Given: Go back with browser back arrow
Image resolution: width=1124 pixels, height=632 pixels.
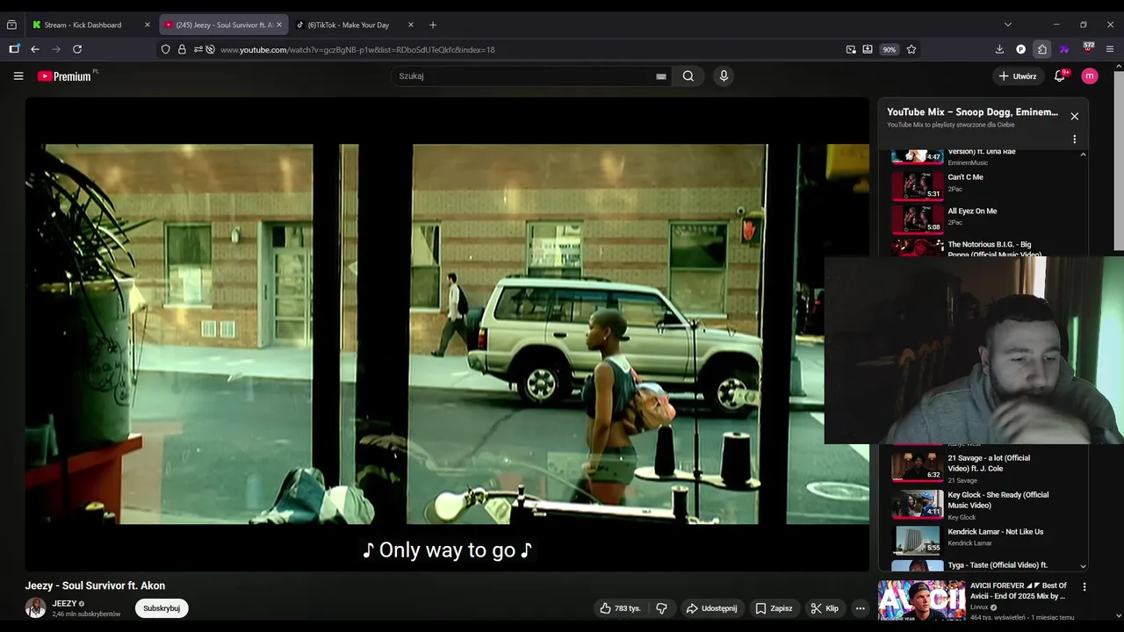Looking at the screenshot, I should (34, 49).
